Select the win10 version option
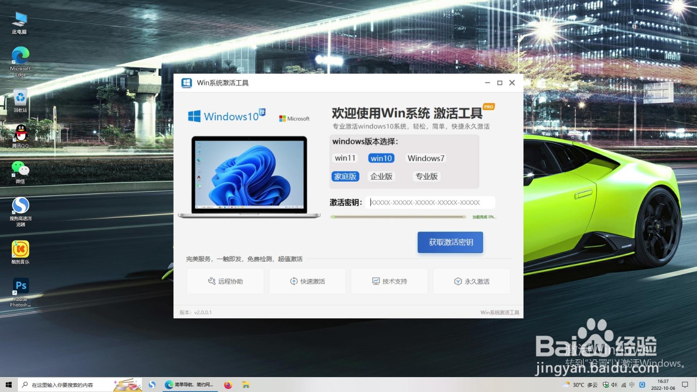This screenshot has height=392, width=697. pos(381,158)
